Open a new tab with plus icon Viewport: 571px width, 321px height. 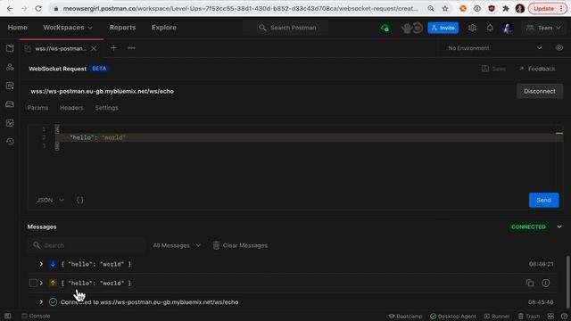point(113,48)
